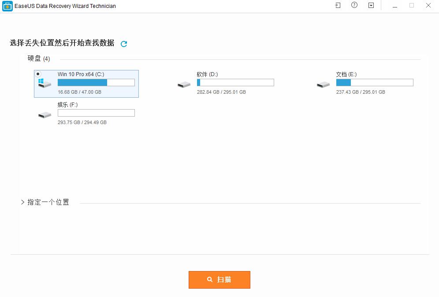Click the E: drive usage bar
Screen dimensions: 439x297
tap(375, 82)
